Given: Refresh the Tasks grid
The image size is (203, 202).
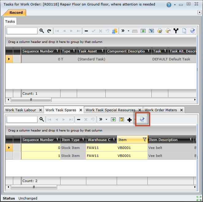Looking at the screenshot, I should point(49,31).
